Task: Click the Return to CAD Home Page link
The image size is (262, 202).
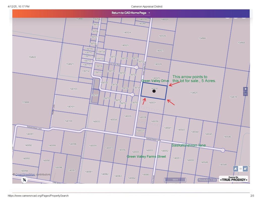Action: coord(131,13)
